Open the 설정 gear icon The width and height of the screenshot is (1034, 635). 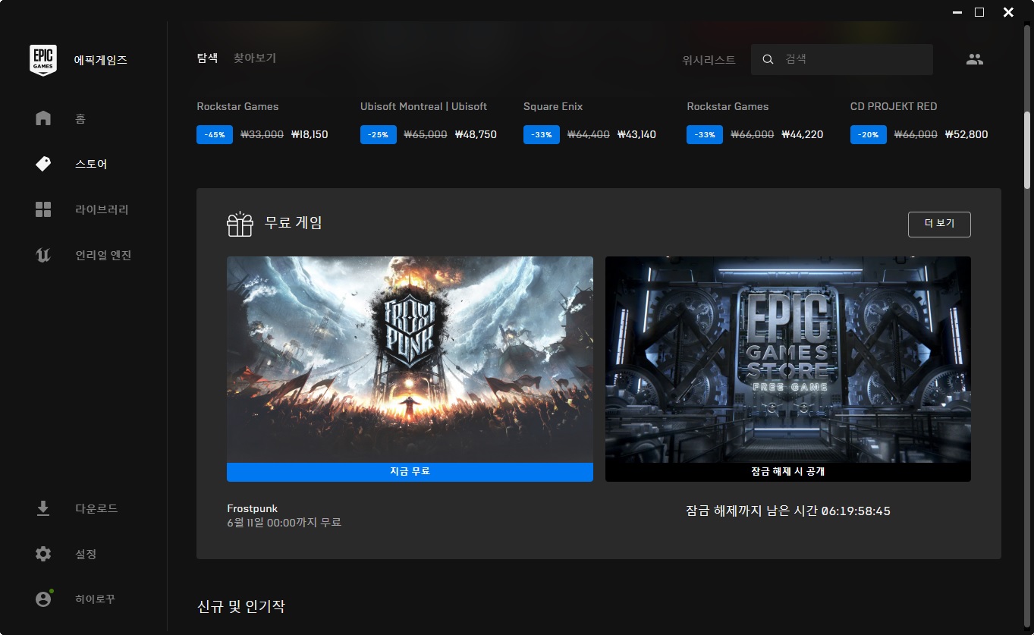[43, 554]
